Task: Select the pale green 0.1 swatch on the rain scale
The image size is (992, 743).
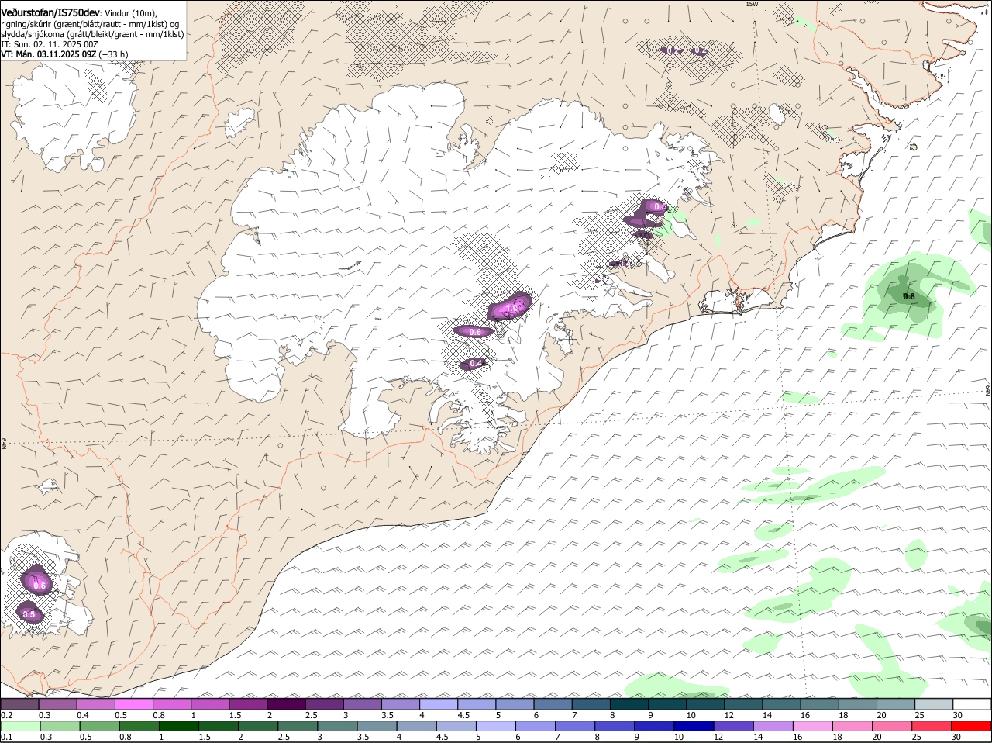Action: point(20,727)
